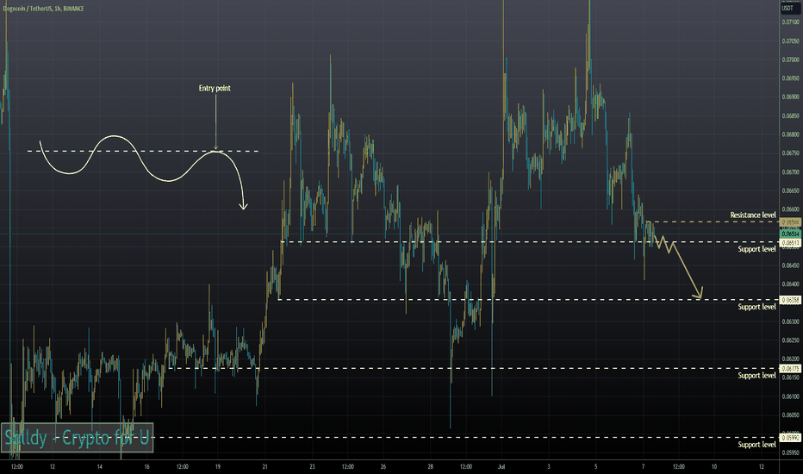The height and width of the screenshot is (474, 803).
Task: Click the Support level label under 0.05990
Action: (757, 445)
